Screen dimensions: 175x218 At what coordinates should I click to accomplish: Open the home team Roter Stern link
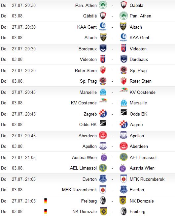[x=86, y=70]
